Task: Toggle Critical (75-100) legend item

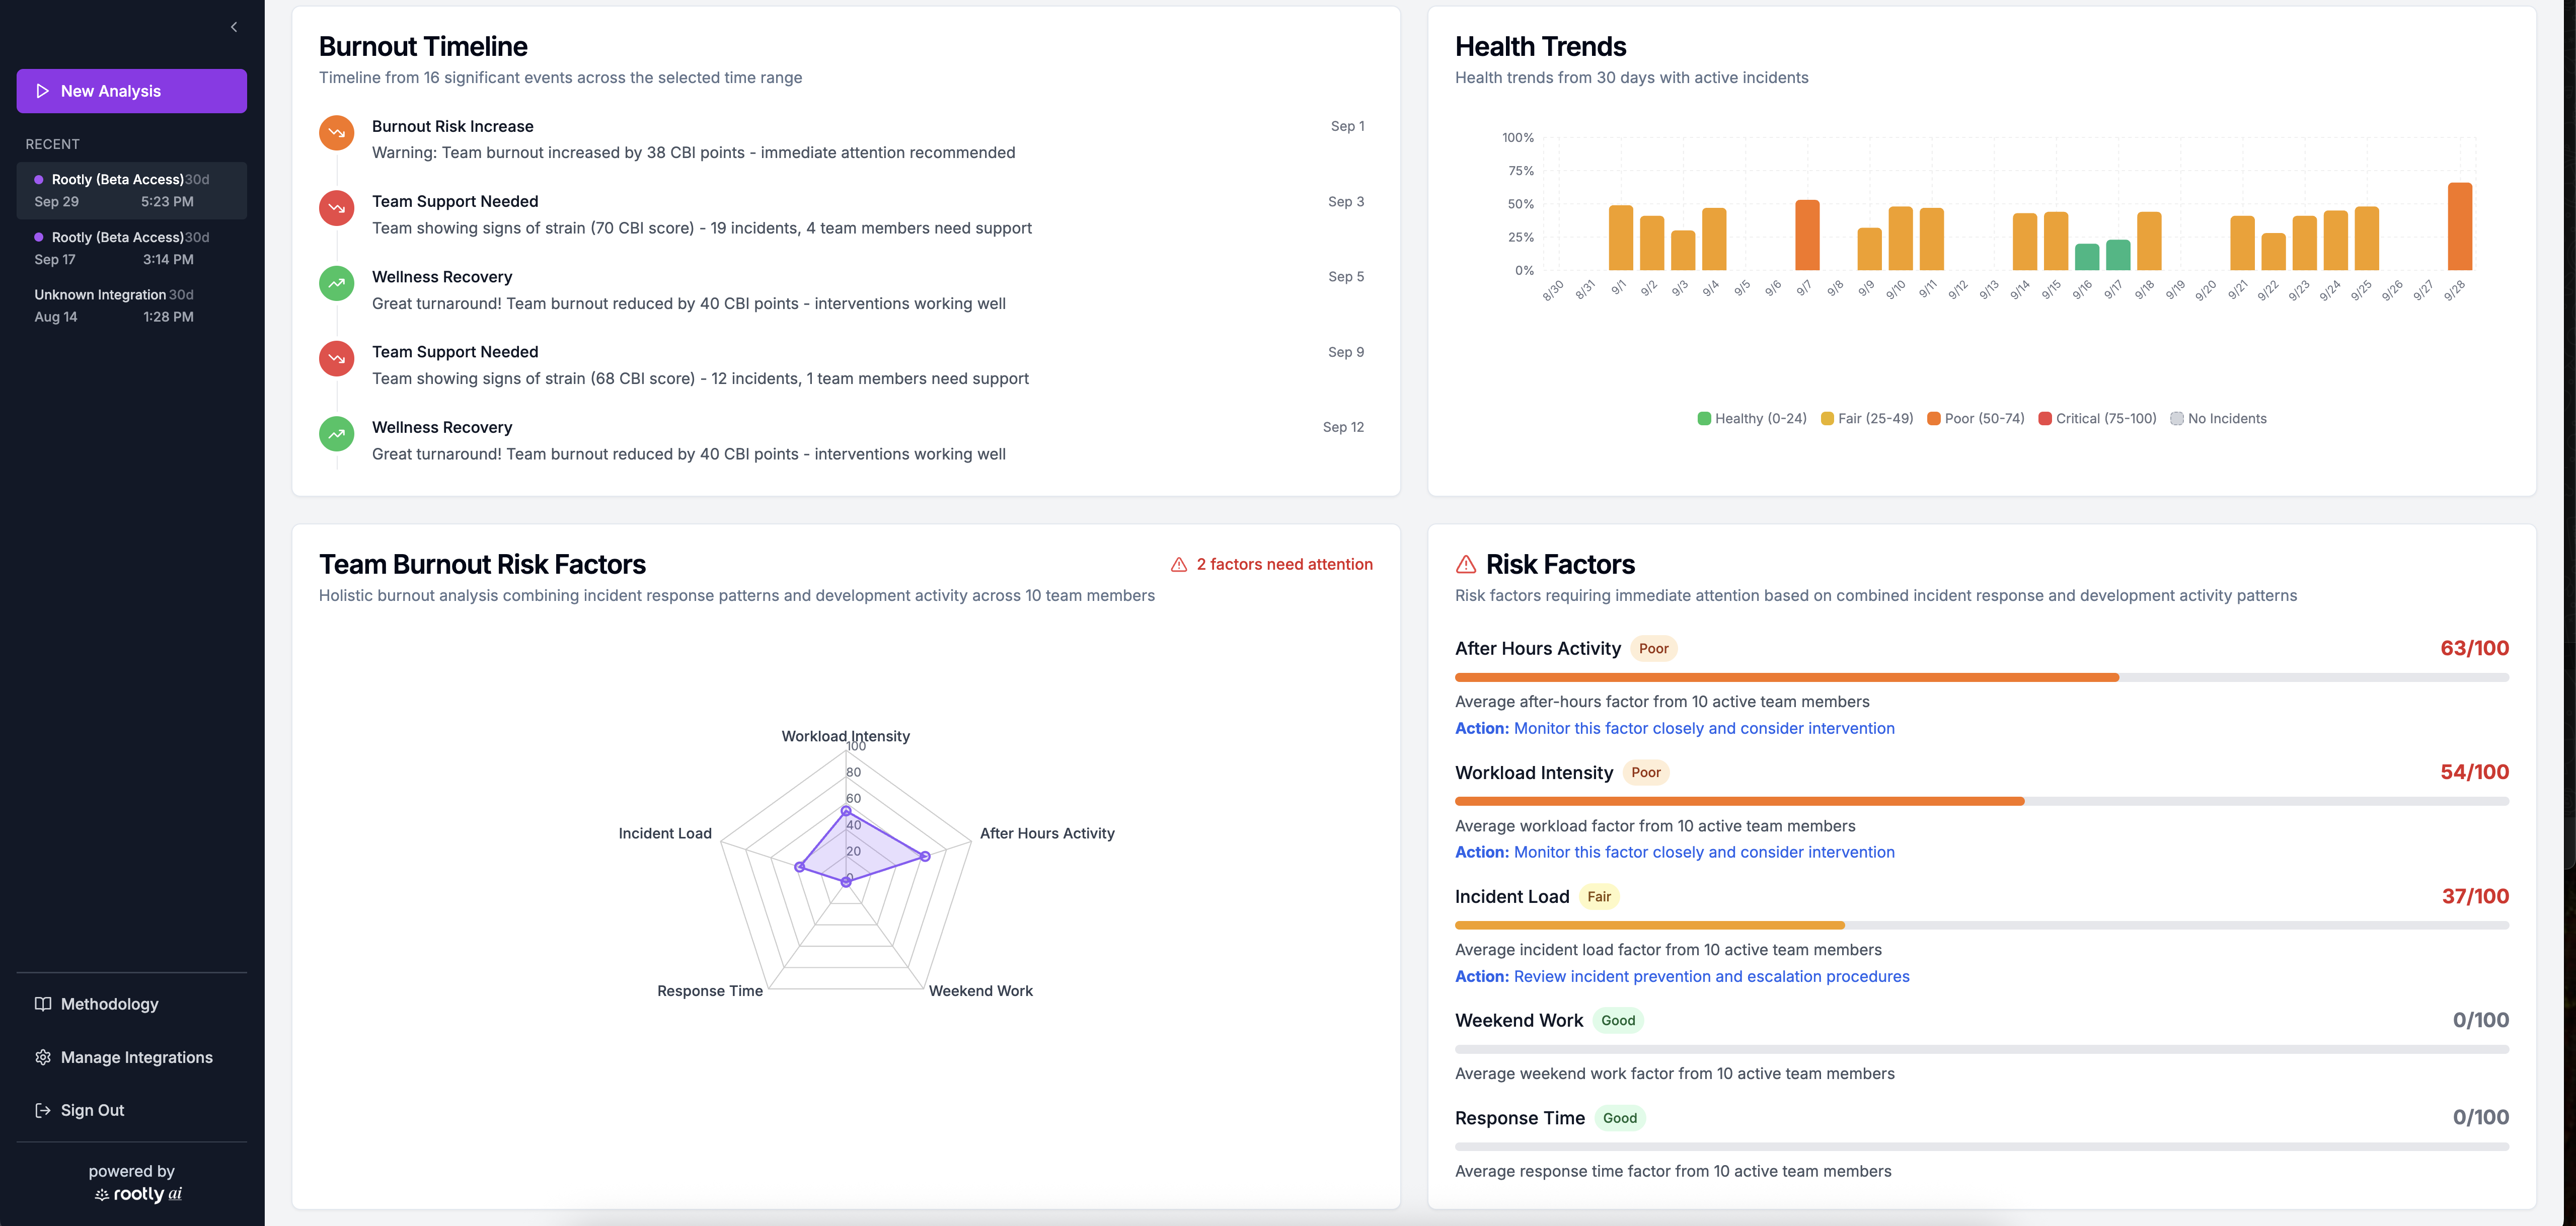Action: point(2097,419)
